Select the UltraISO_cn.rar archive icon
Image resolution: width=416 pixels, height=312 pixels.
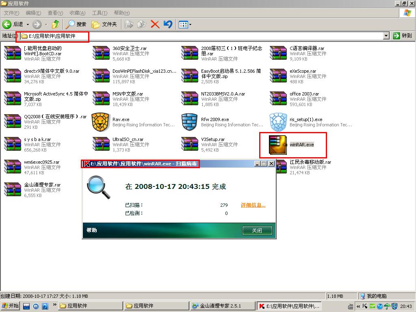[x=101, y=144]
